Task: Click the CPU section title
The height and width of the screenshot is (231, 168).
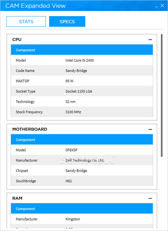Action: click(x=17, y=39)
